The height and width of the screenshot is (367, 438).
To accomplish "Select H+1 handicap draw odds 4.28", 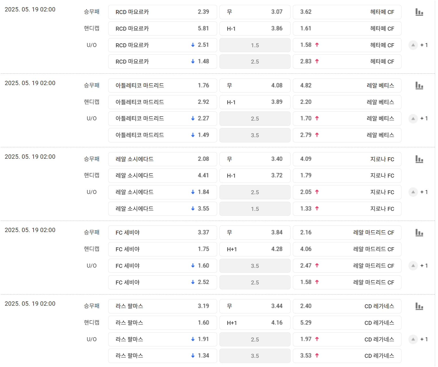I will coord(255,249).
